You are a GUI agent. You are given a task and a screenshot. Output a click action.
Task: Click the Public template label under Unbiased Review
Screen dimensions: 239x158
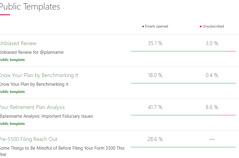point(12,60)
